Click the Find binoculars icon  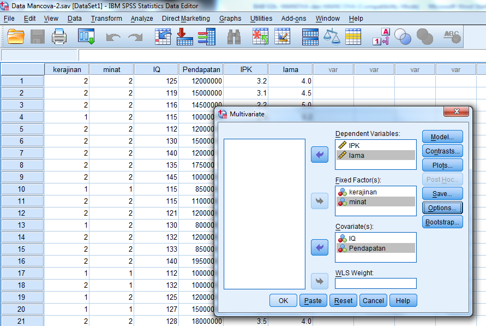234,37
